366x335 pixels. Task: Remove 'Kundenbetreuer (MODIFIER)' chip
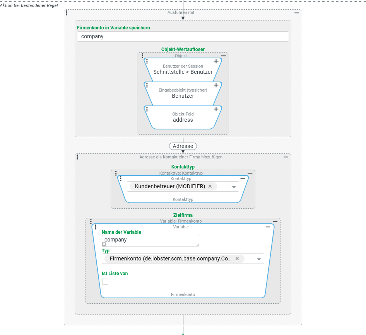210,186
